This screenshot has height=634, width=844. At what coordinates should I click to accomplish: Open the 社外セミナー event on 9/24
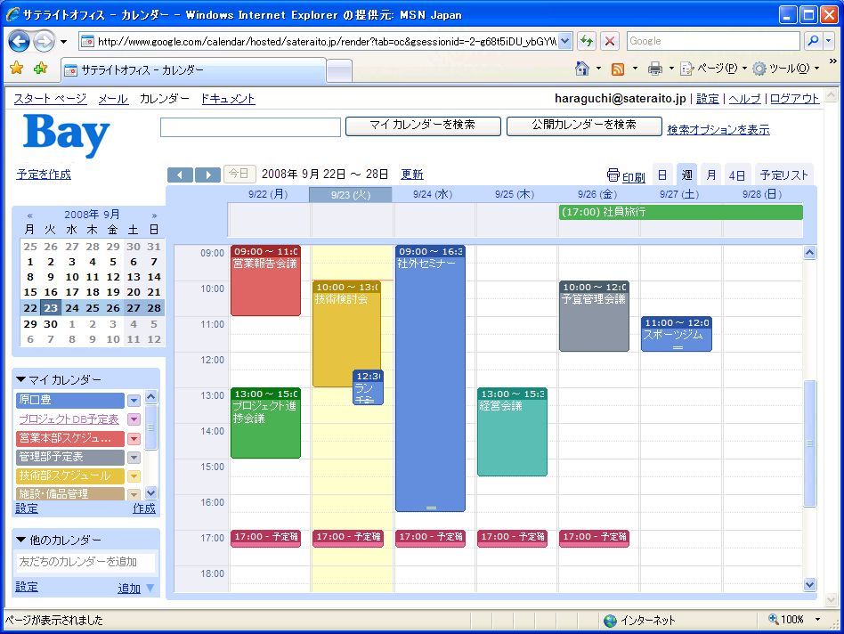430,378
